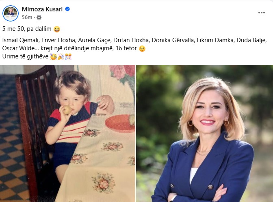Open the childhood photo of toddler eating apple
Screen dimensions: 273x202
click(x=67, y=133)
